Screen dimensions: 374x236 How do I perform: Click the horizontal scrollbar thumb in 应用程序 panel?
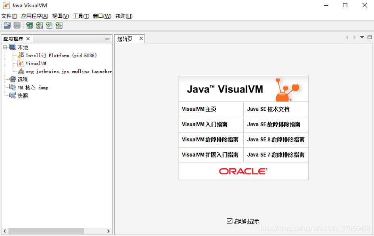click(x=46, y=231)
